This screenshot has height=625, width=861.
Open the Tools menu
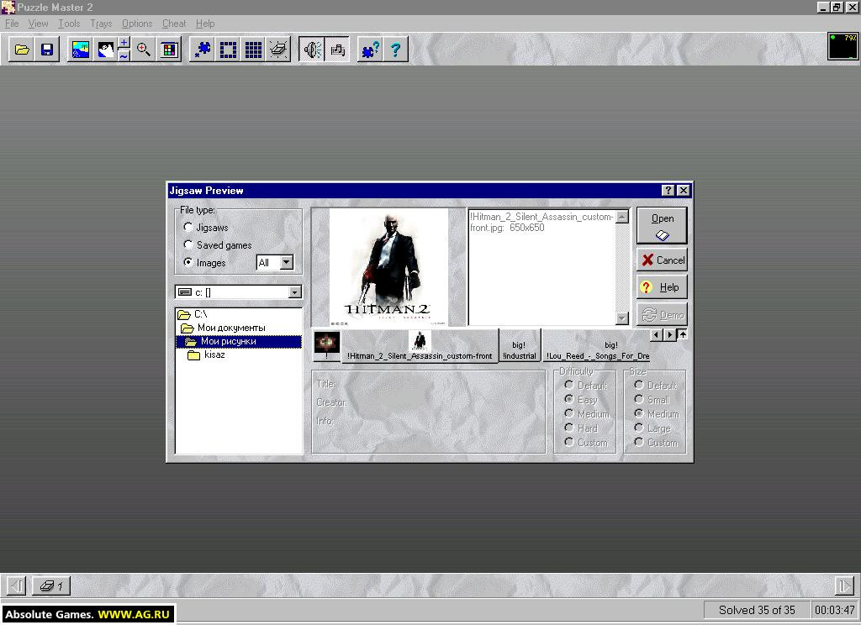click(x=69, y=24)
